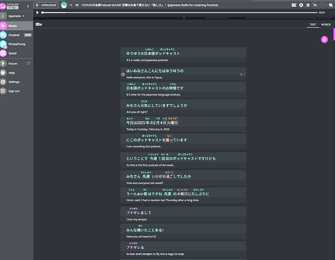Switch to the TEXT tab
335x260 pixels.
313,24
